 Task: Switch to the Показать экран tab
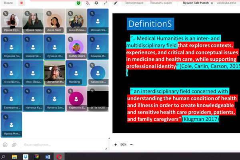161,3
